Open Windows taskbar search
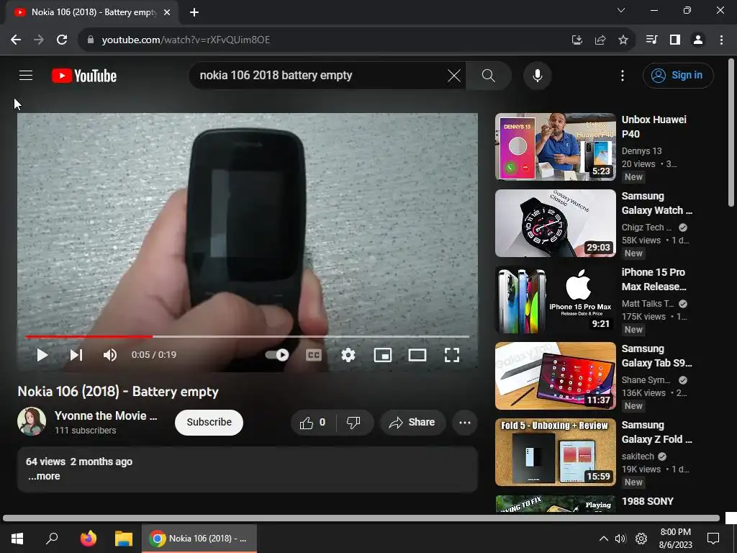737x553 pixels. click(52, 539)
